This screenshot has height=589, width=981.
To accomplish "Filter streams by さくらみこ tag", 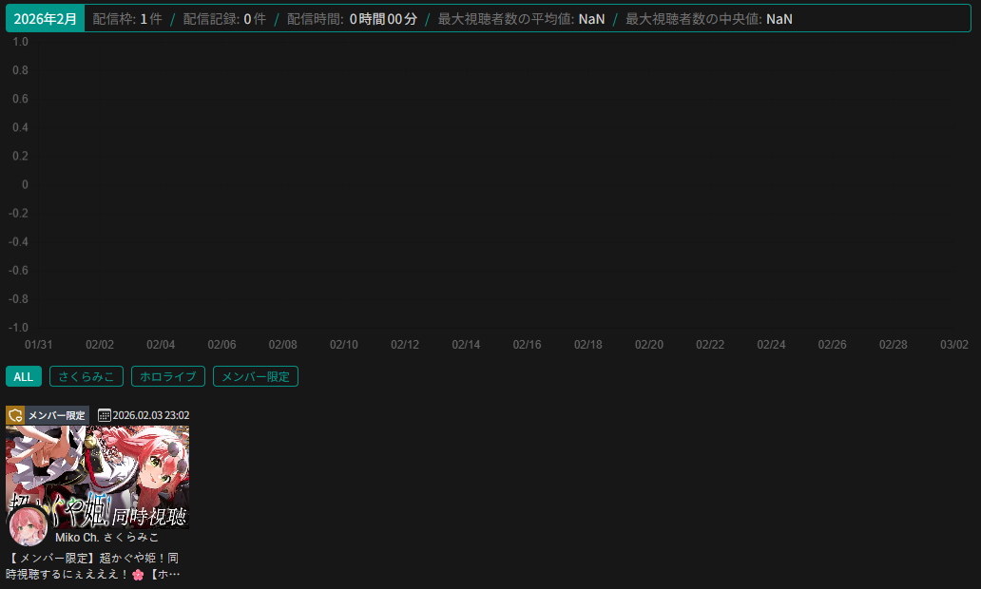I will [87, 376].
